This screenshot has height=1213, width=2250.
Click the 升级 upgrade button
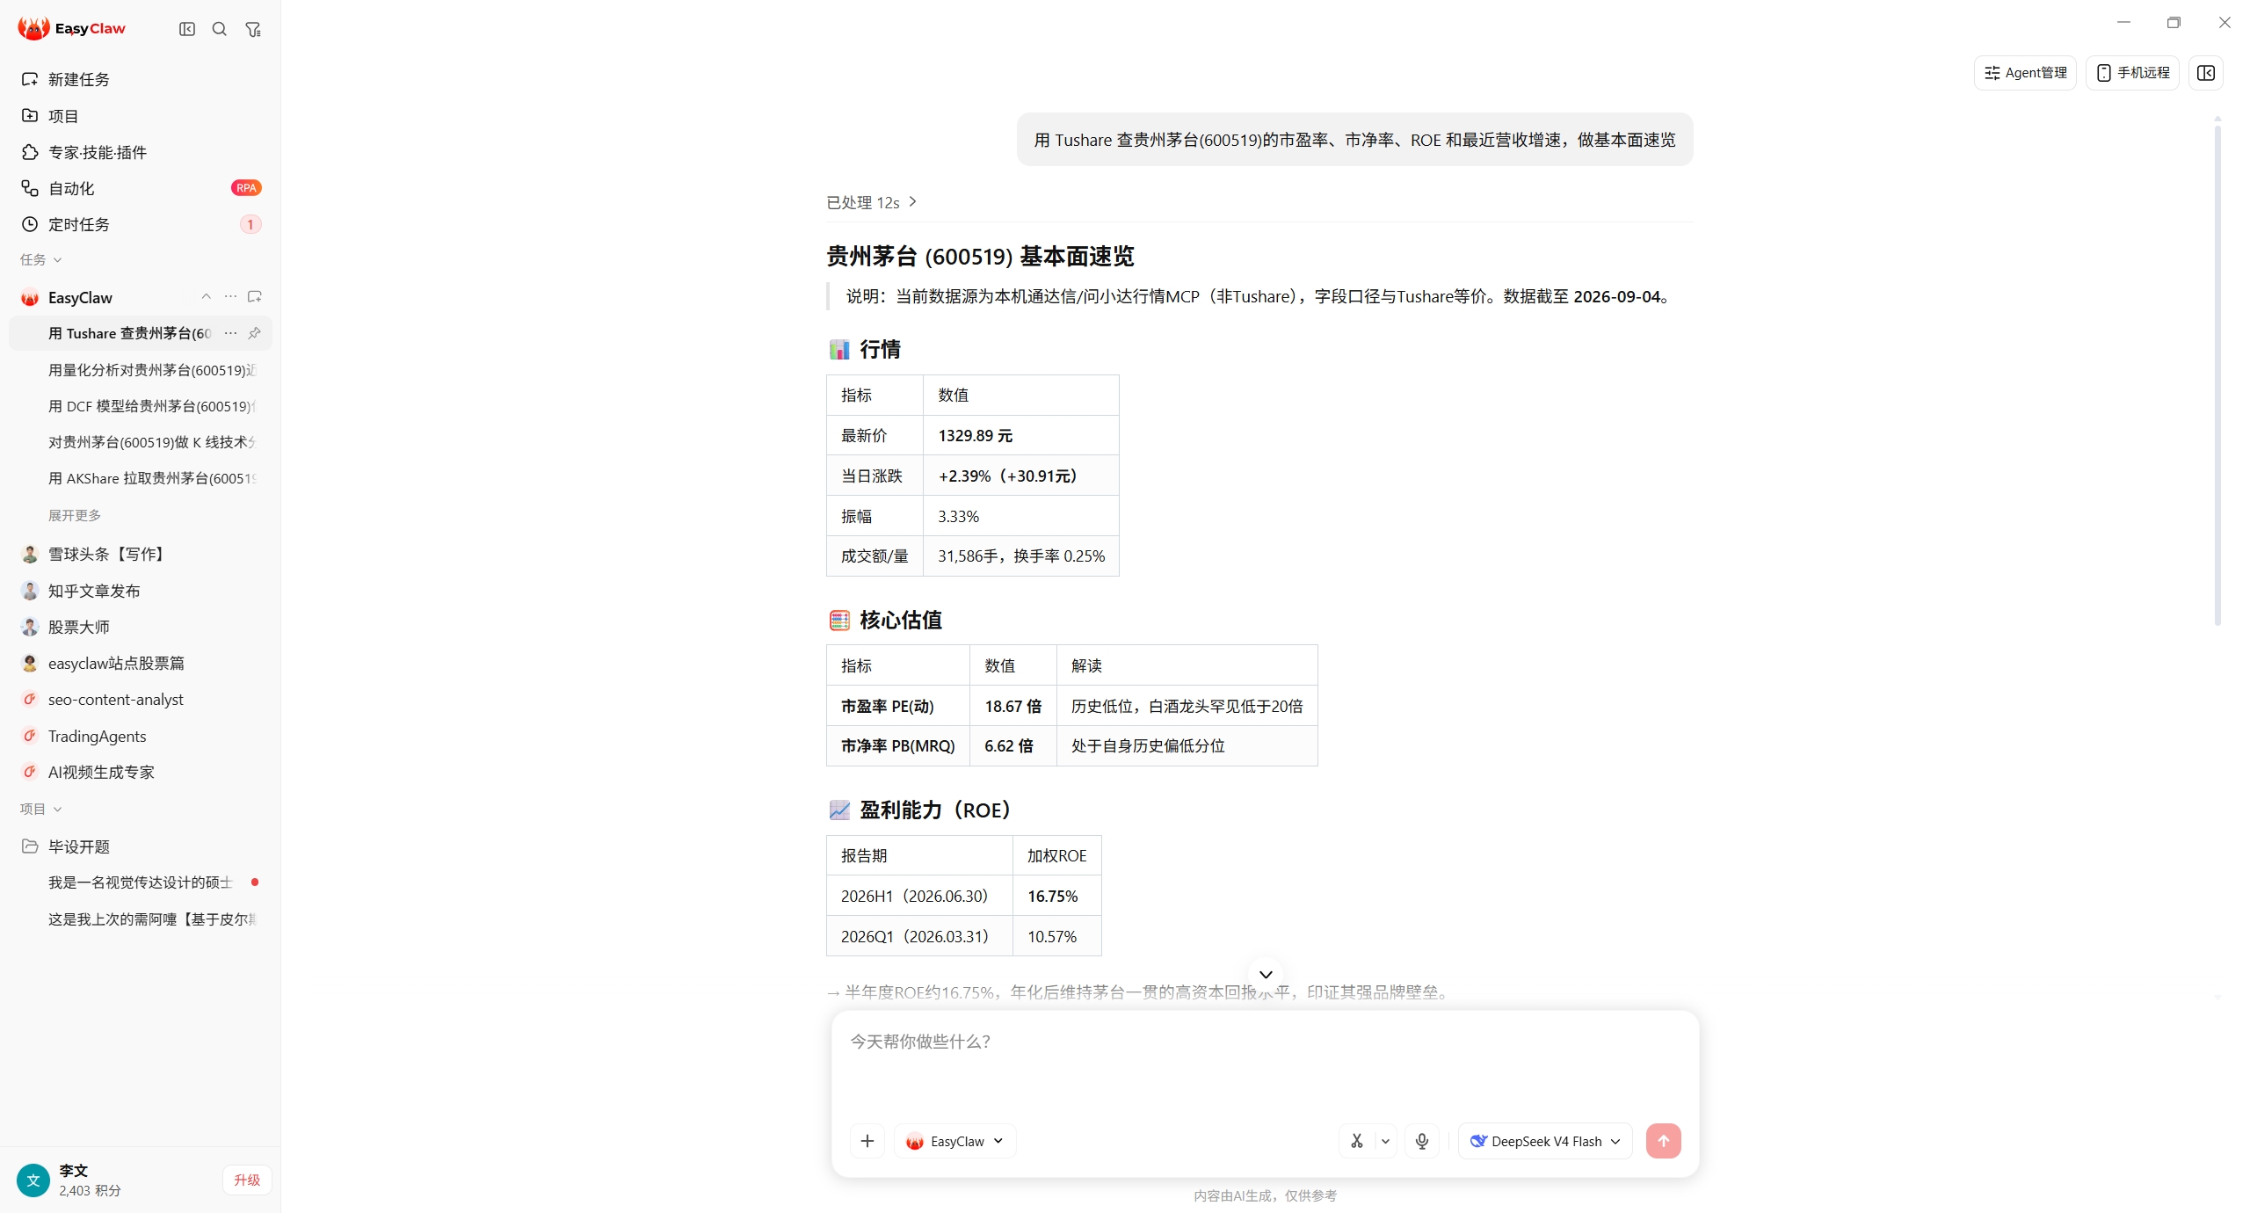point(247,1180)
